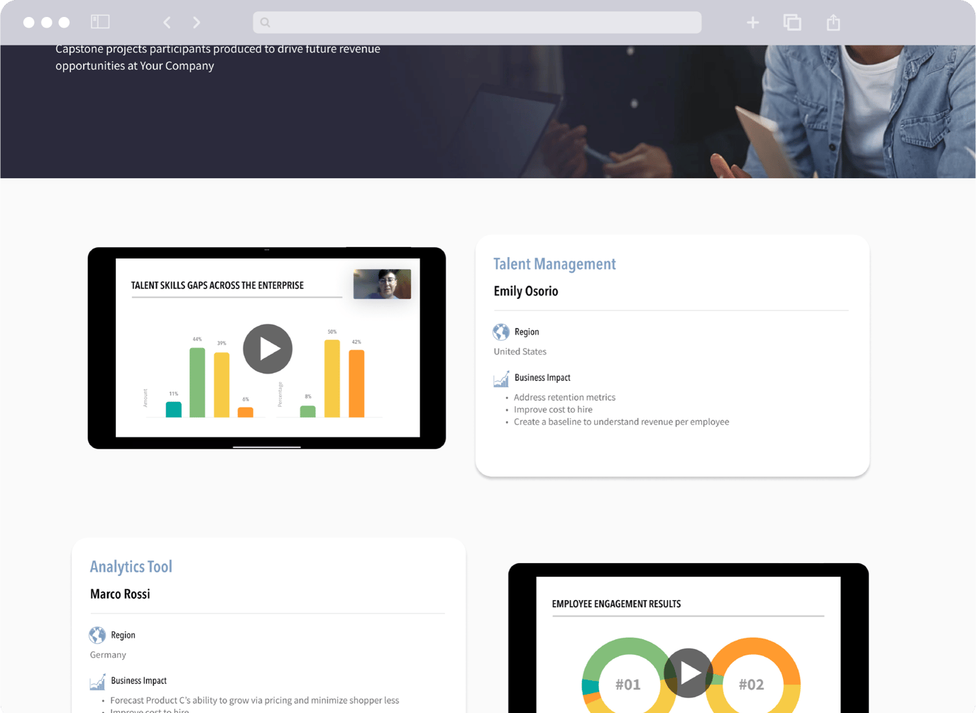This screenshot has width=976, height=713.
Task: Play the Employee Engagement Results video
Action: (x=688, y=673)
